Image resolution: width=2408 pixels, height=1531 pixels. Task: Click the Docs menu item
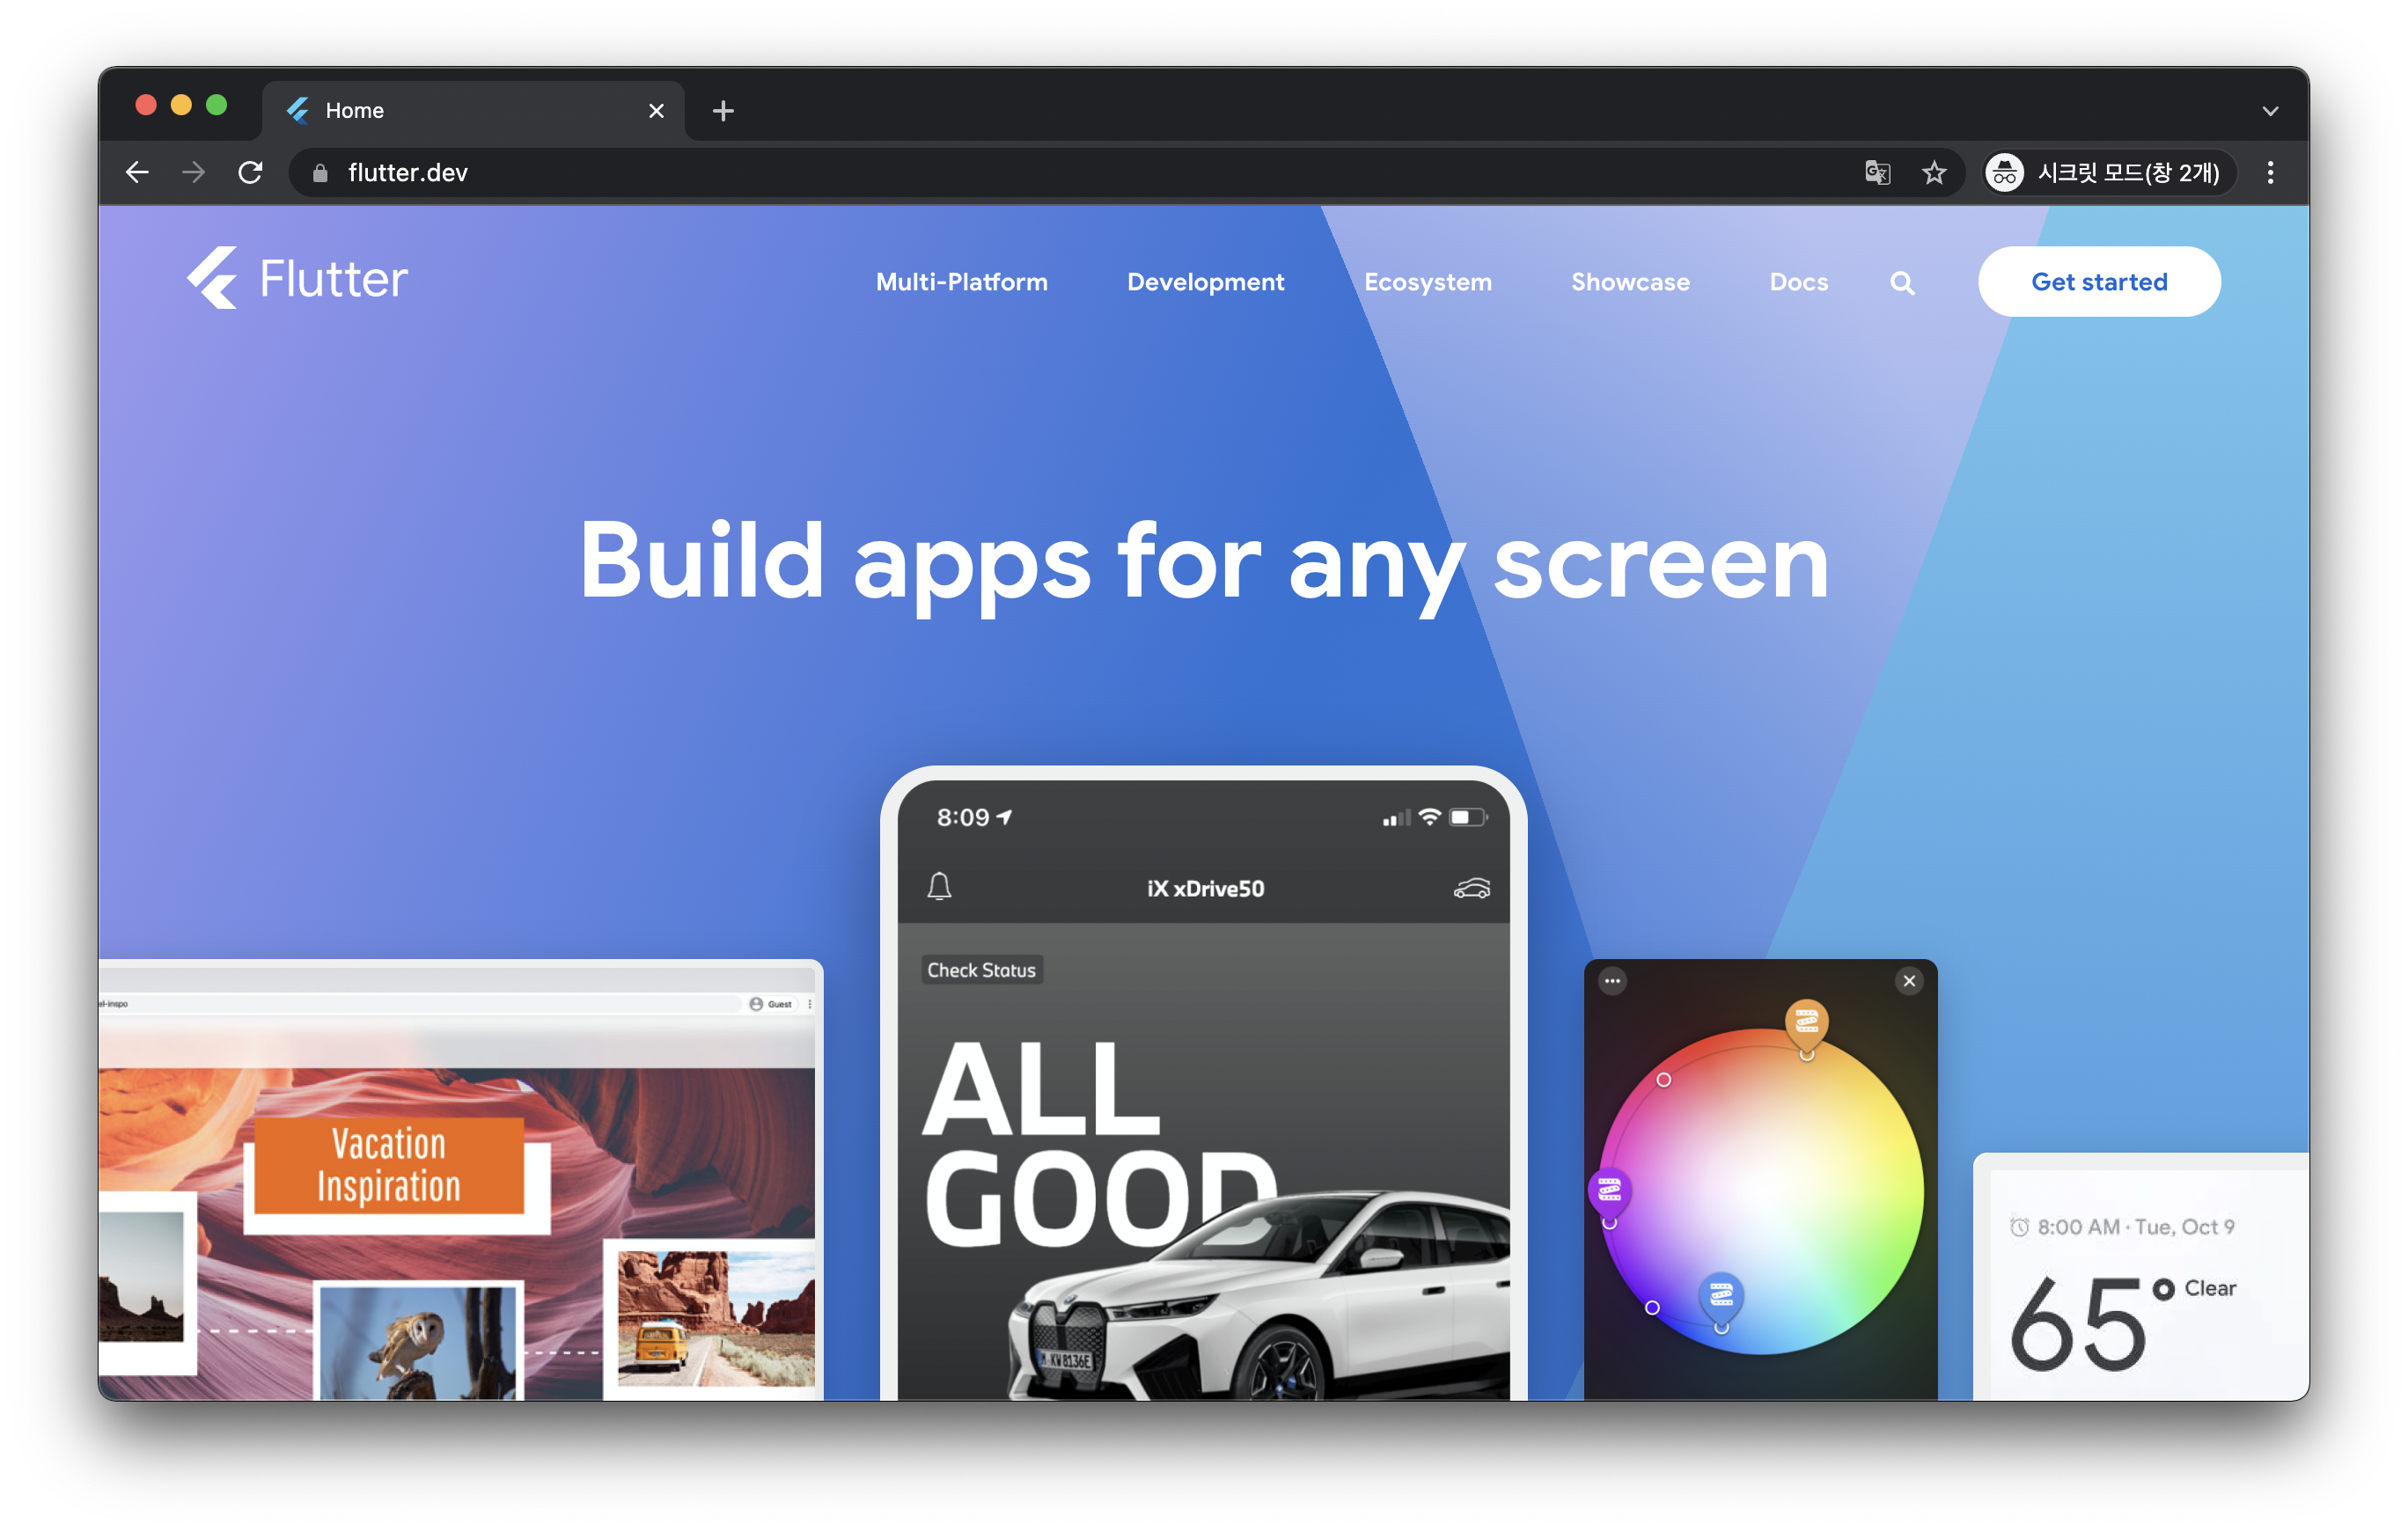pyautogui.click(x=1797, y=281)
